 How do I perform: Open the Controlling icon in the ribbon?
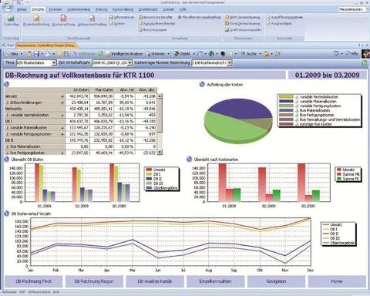point(11,21)
